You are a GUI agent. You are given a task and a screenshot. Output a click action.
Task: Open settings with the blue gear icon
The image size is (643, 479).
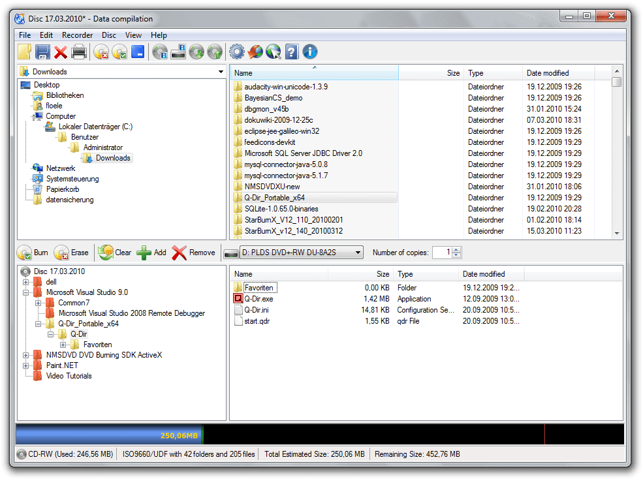236,52
